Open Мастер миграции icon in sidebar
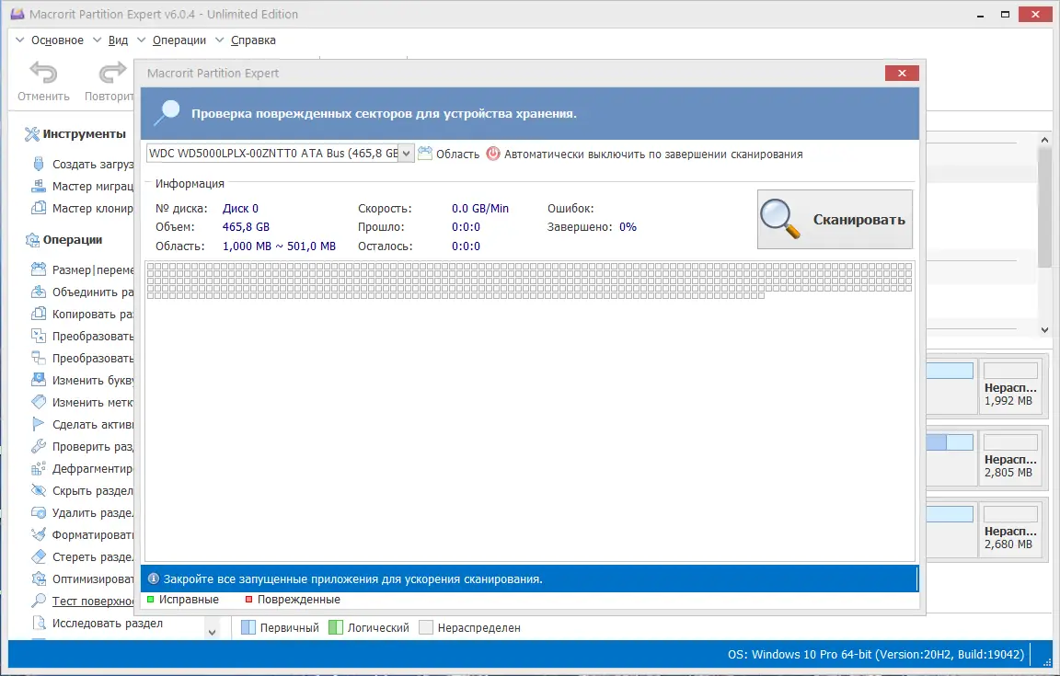 click(x=39, y=186)
